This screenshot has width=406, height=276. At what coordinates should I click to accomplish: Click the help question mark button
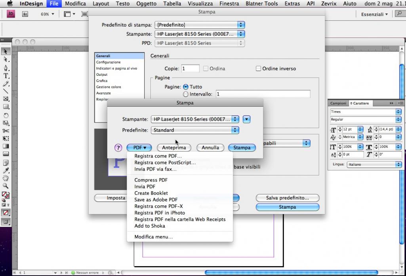point(118,148)
